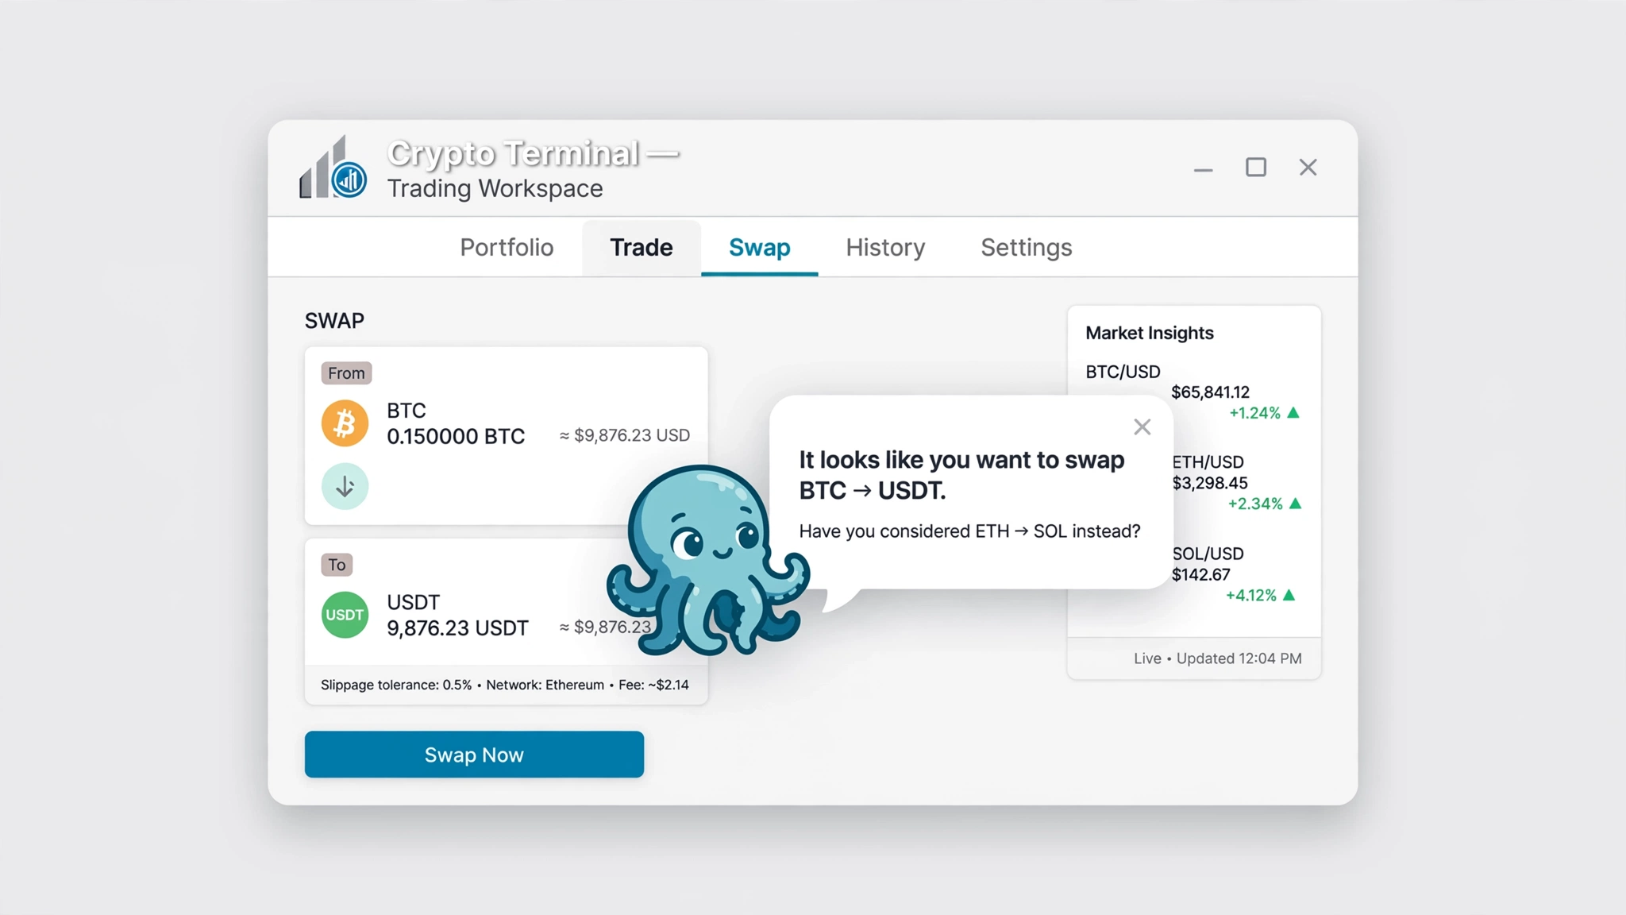The image size is (1626, 915).
Task: Click the Market Insights heading
Action: coord(1149,333)
